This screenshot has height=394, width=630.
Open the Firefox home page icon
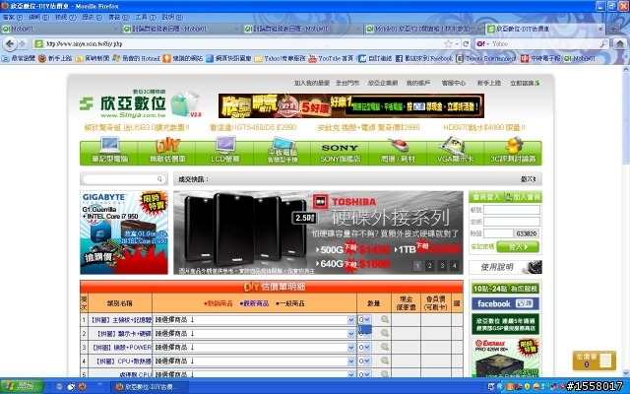(x=620, y=43)
